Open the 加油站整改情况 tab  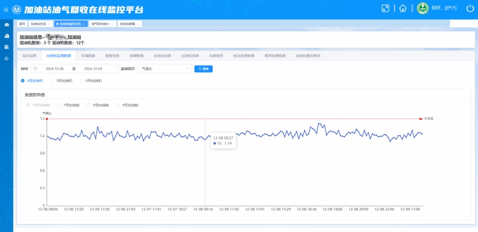click(308, 56)
